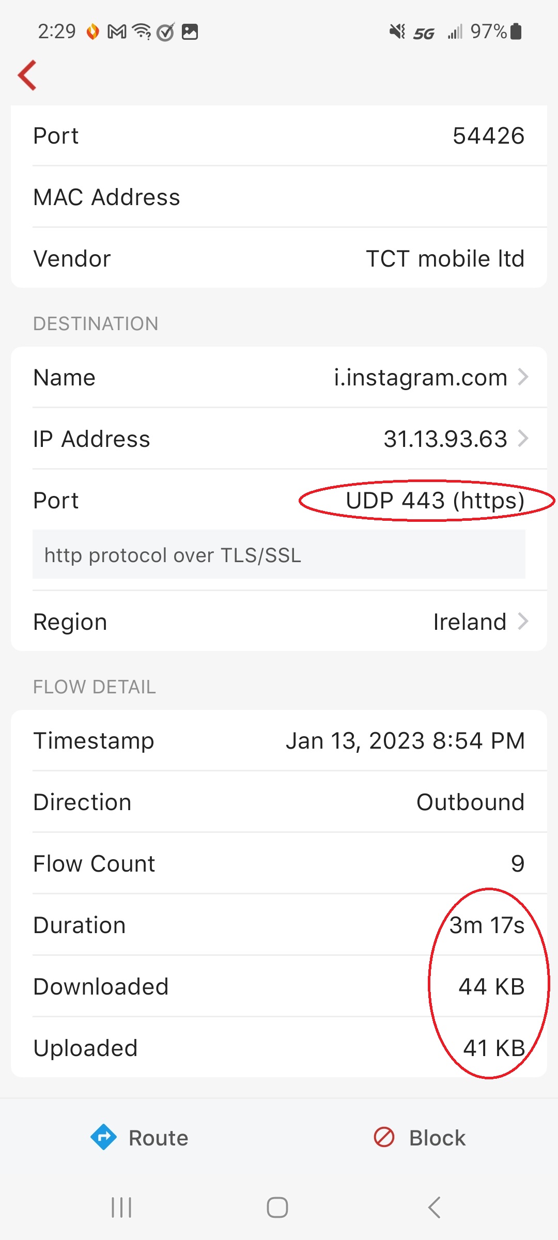Tap the battery icon in status bar

[516, 32]
